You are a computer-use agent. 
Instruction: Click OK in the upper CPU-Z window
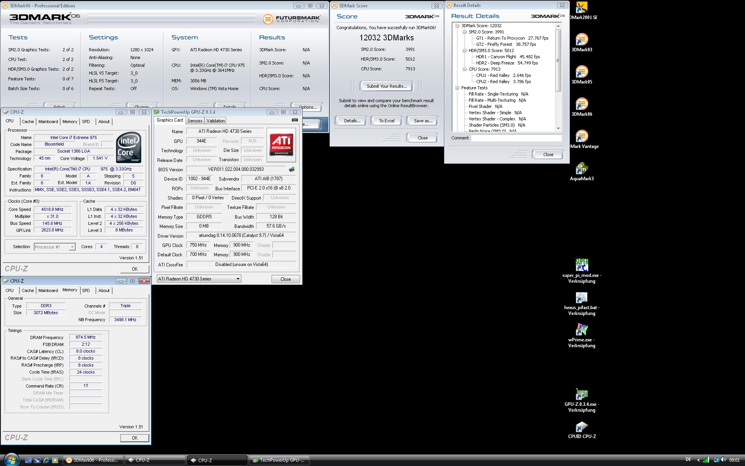click(x=134, y=269)
